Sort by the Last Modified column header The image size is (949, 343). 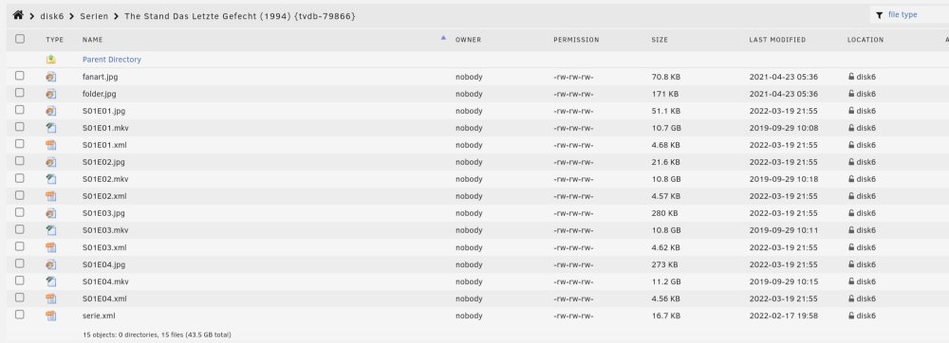click(x=777, y=40)
